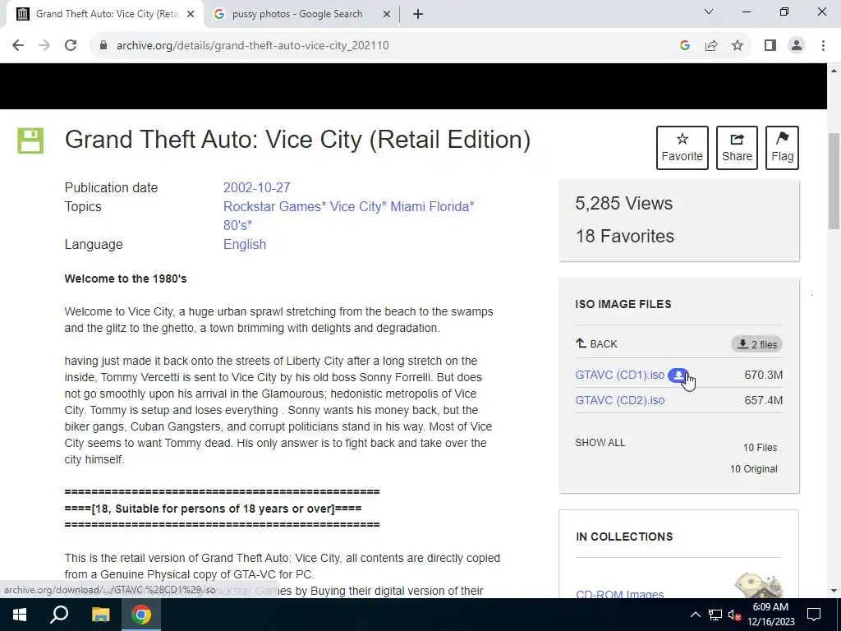Click the 'Welcome to the 1980's' heading

pos(126,279)
